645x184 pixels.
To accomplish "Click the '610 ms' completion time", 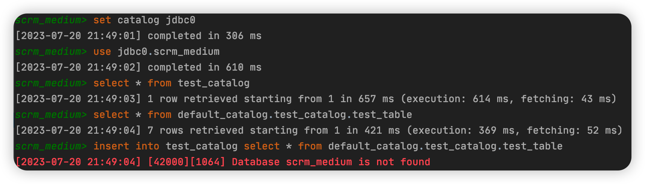I will click(243, 67).
